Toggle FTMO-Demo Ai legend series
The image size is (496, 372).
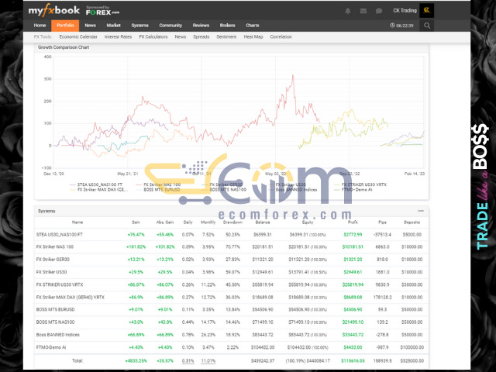coord(353,189)
